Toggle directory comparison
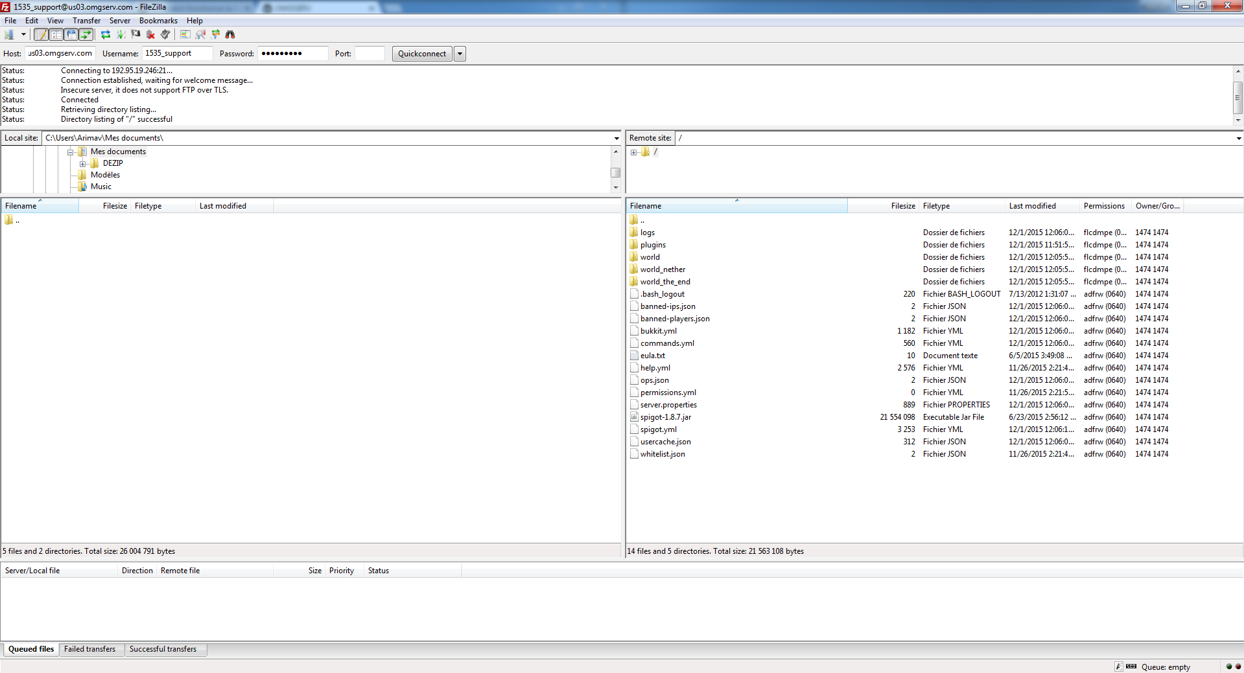The height and width of the screenshot is (673, 1244). [x=200, y=34]
